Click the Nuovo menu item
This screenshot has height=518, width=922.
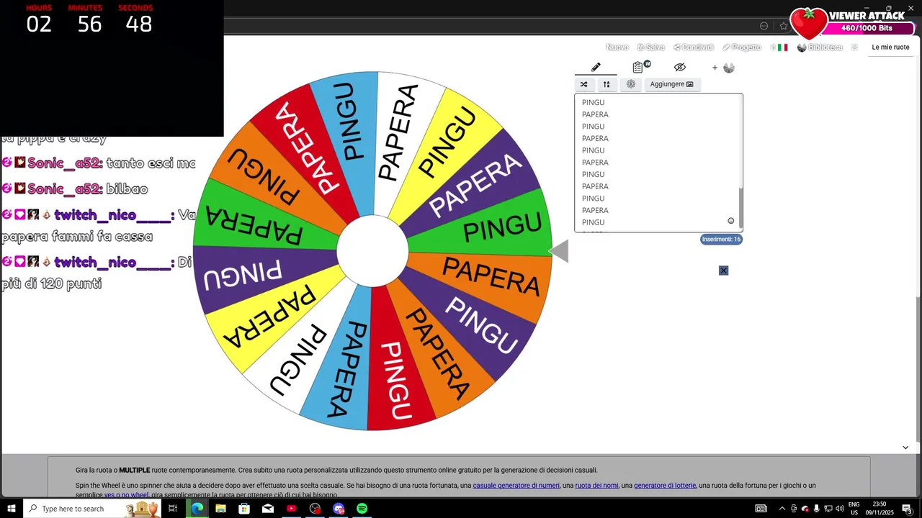(617, 47)
